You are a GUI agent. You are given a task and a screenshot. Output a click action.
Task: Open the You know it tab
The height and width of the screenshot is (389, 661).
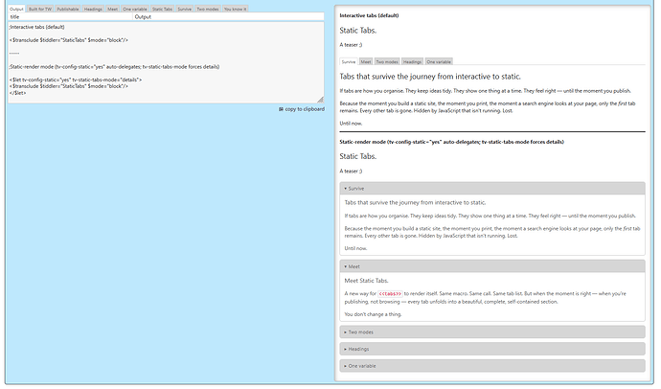[235, 9]
